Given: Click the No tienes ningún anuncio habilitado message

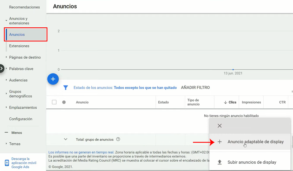Looking at the screenshot, I should (231, 116).
